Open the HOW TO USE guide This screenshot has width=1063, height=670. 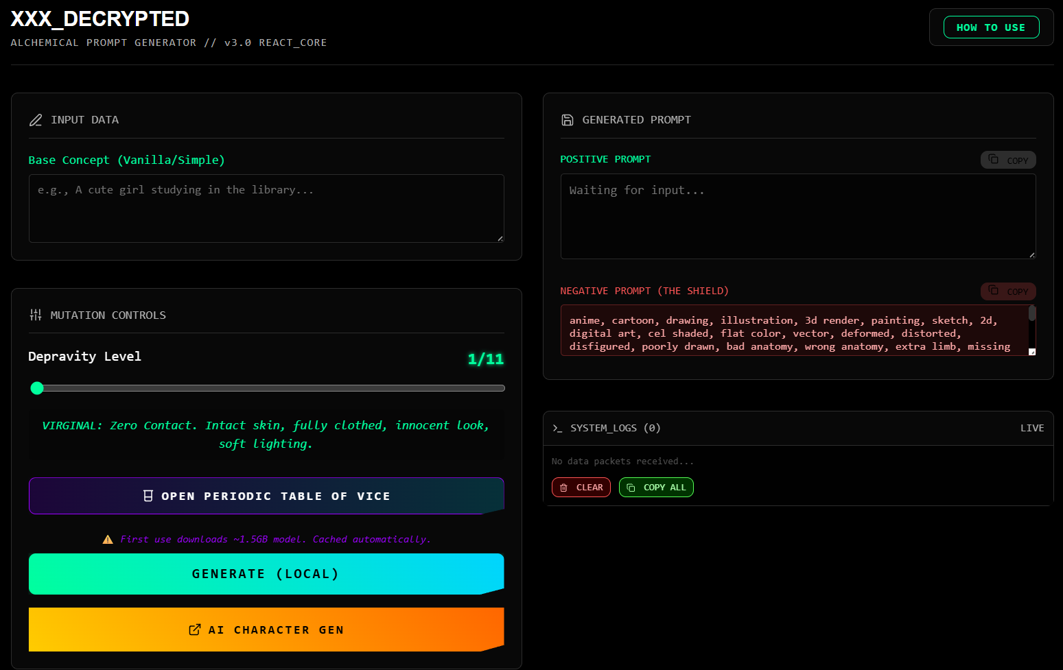(x=991, y=27)
